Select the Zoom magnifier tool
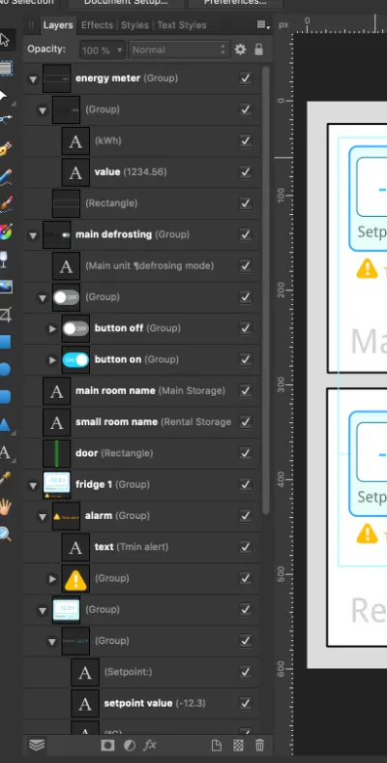This screenshot has height=763, width=387. (x=5, y=534)
